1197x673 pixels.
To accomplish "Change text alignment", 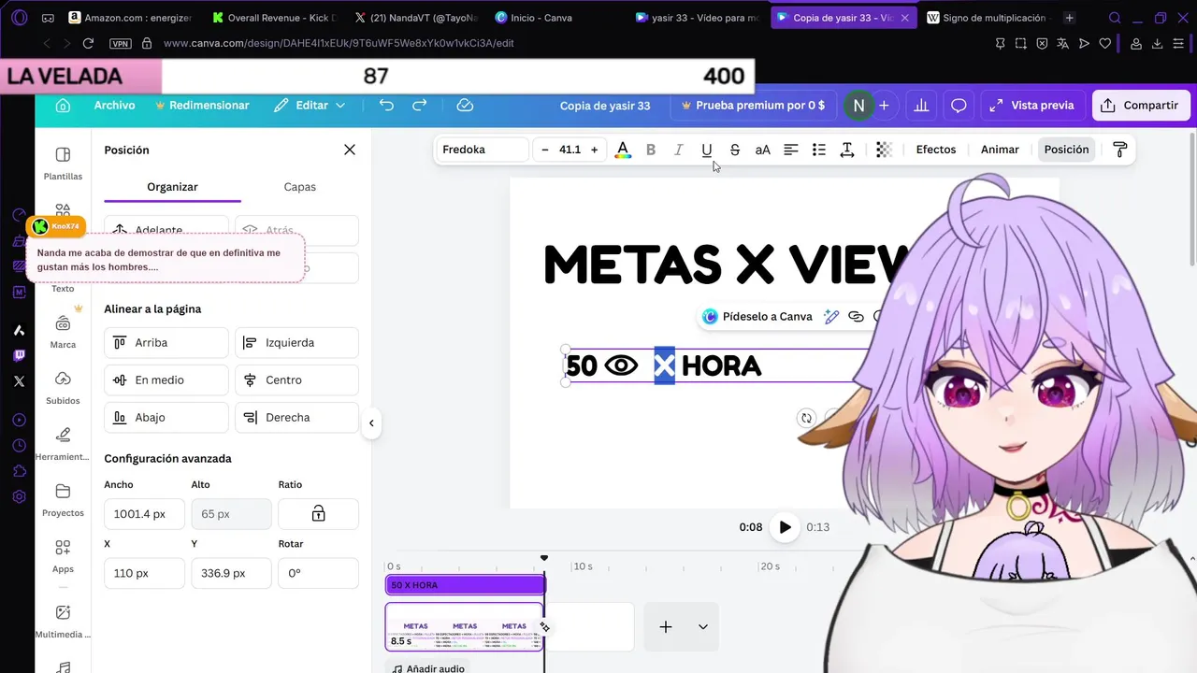I will click(x=791, y=150).
